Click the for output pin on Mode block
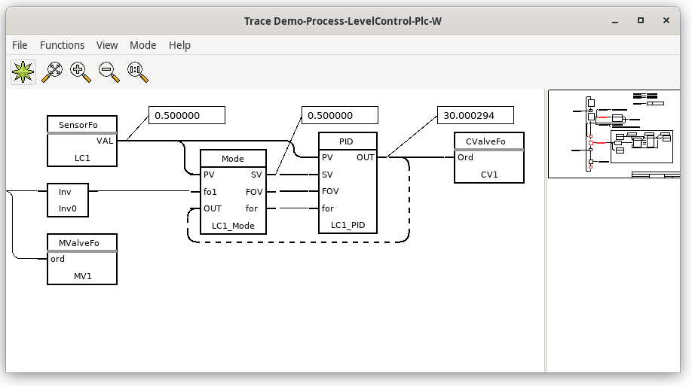Image resolution: width=692 pixels, height=386 pixels. pos(252,208)
